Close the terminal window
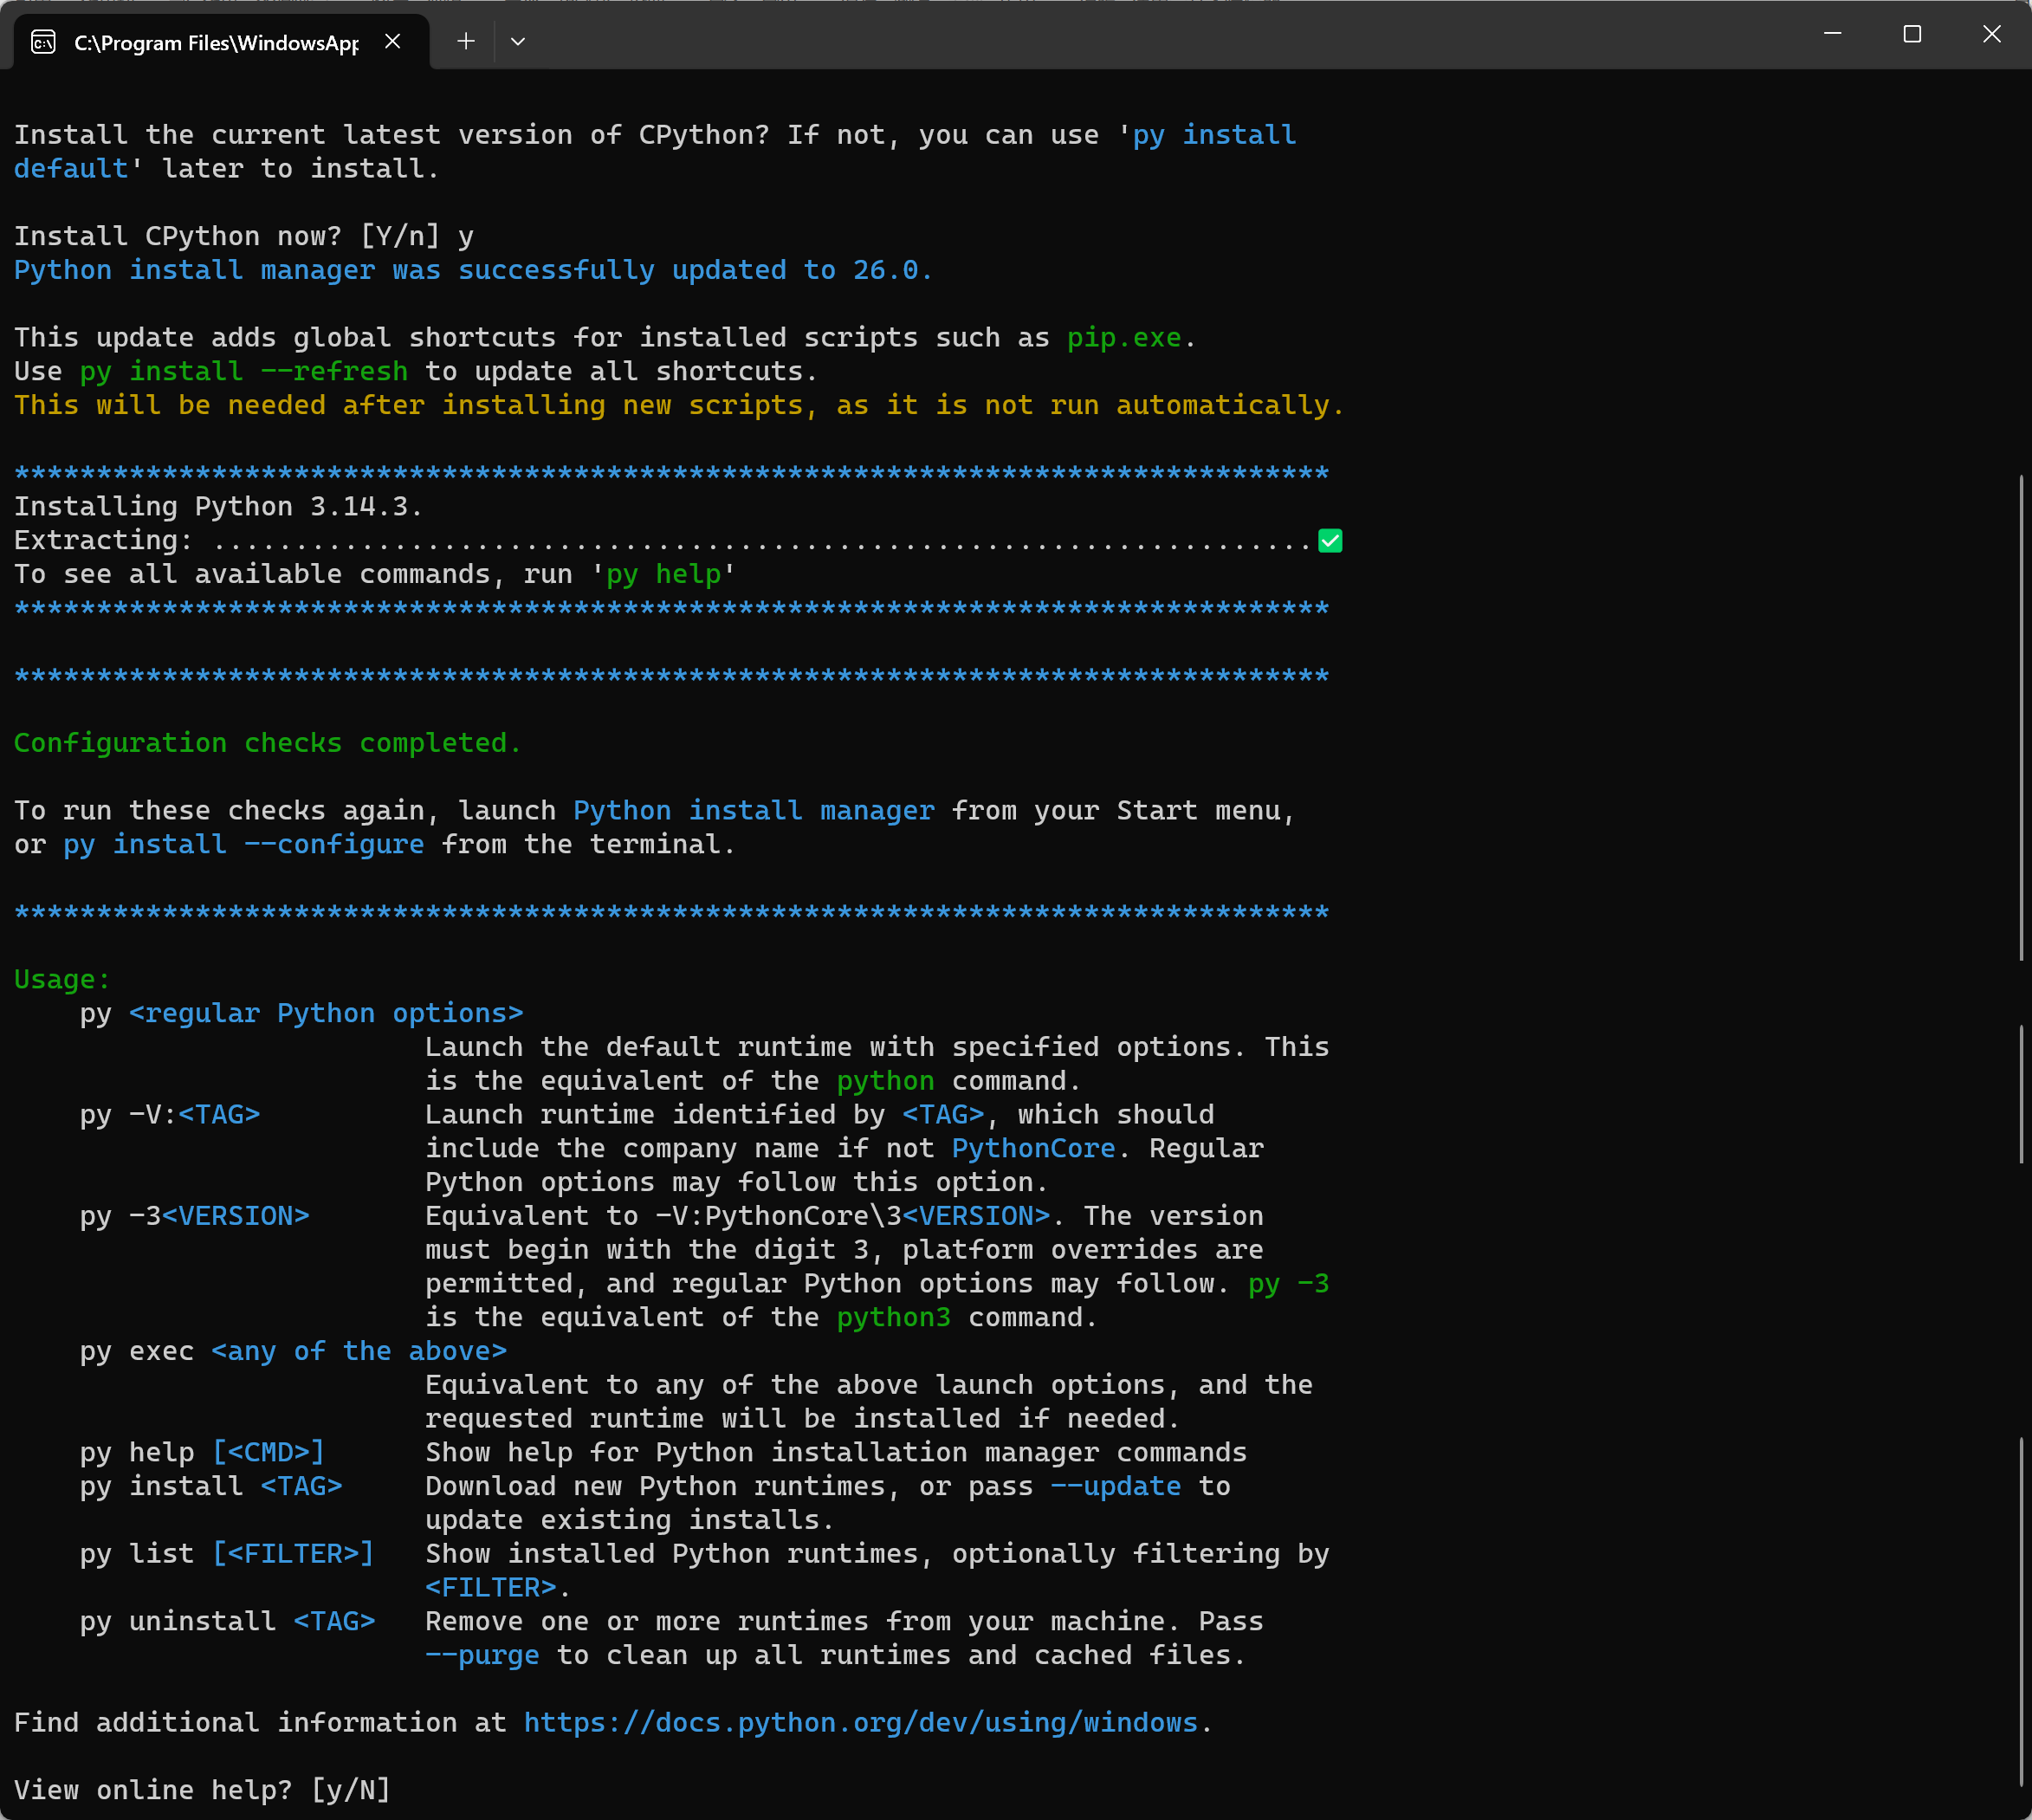The image size is (2032, 1820). point(1991,34)
